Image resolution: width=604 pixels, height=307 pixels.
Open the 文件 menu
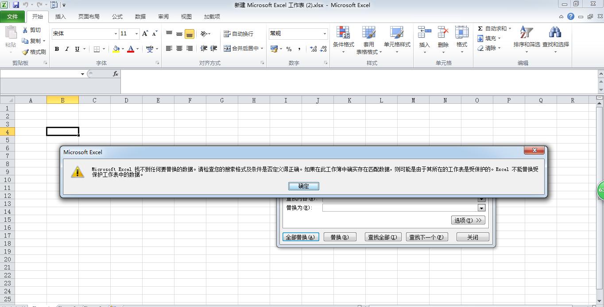point(13,17)
